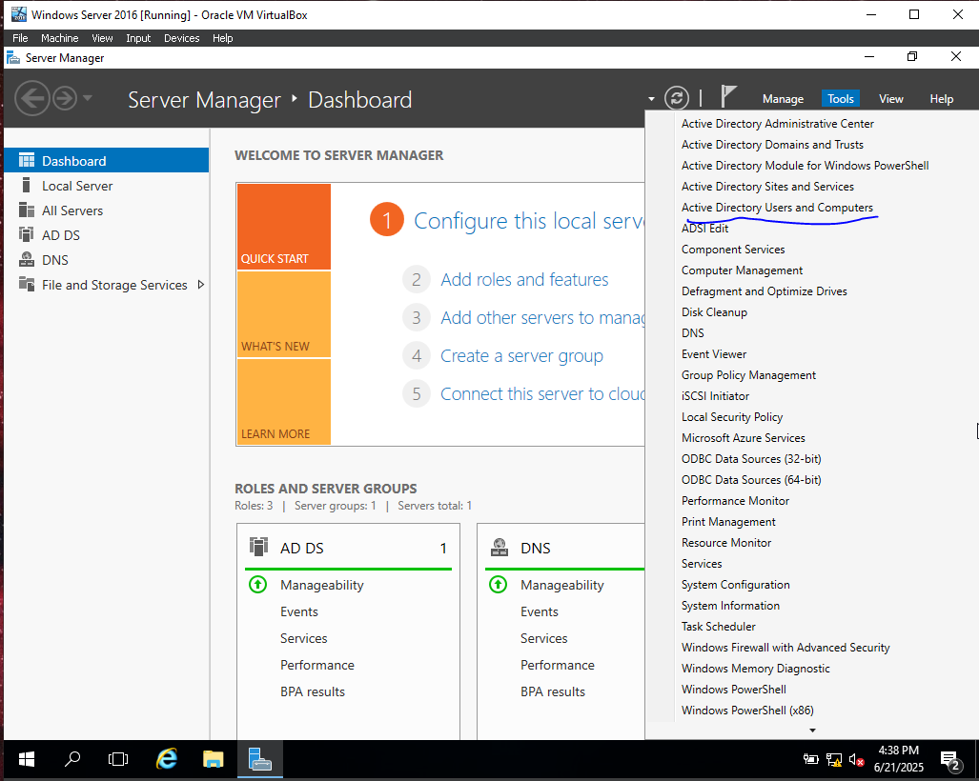Open the VirtualBox File menu
Viewport: 979px width, 781px height.
point(20,38)
